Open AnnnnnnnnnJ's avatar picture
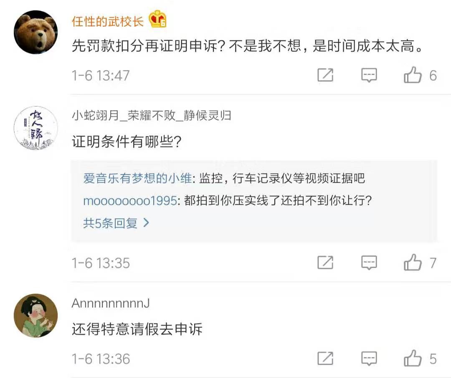Image resolution: width=451 pixels, height=378 pixels. click(x=35, y=315)
